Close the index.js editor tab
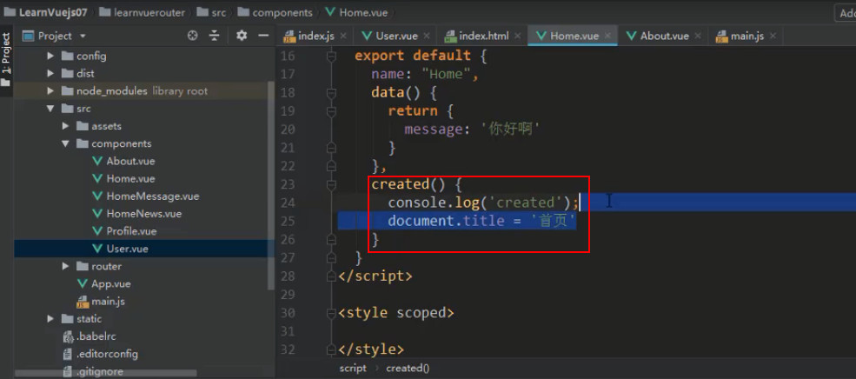The width and height of the screenshot is (856, 379). 343,36
